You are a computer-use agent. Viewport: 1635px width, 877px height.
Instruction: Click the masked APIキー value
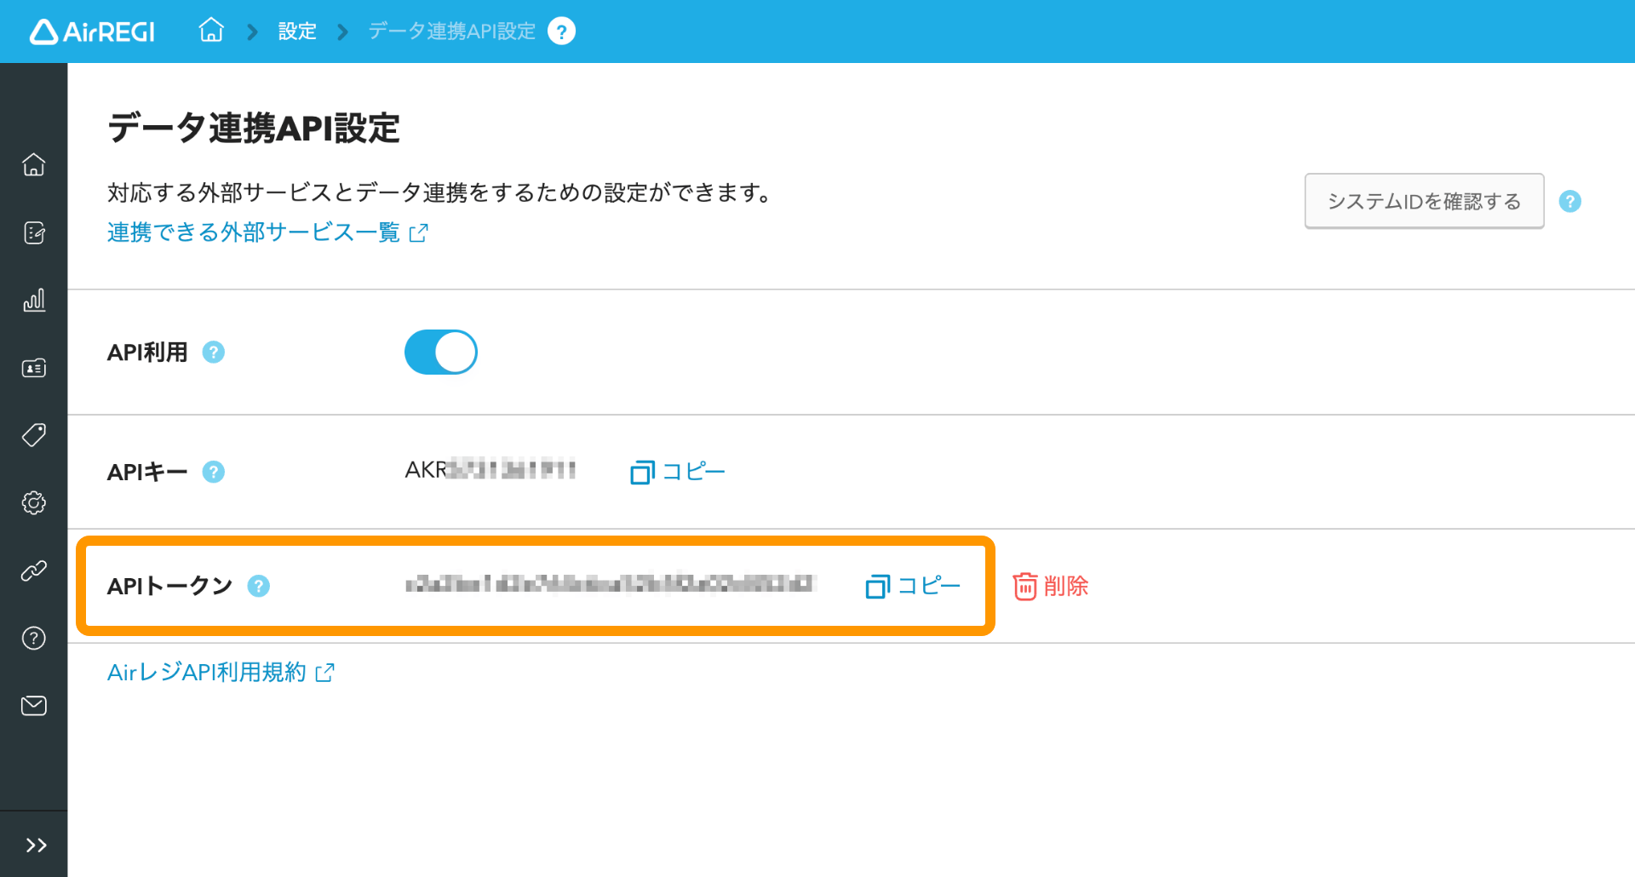pos(490,469)
